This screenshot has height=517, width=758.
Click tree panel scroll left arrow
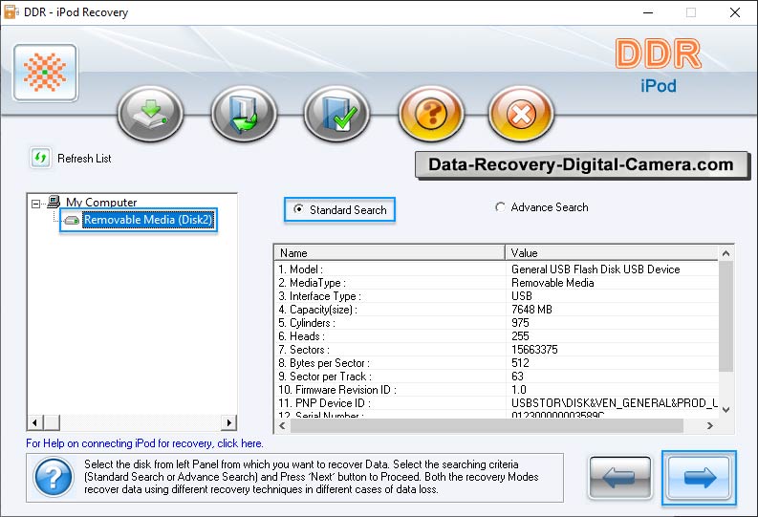point(34,422)
